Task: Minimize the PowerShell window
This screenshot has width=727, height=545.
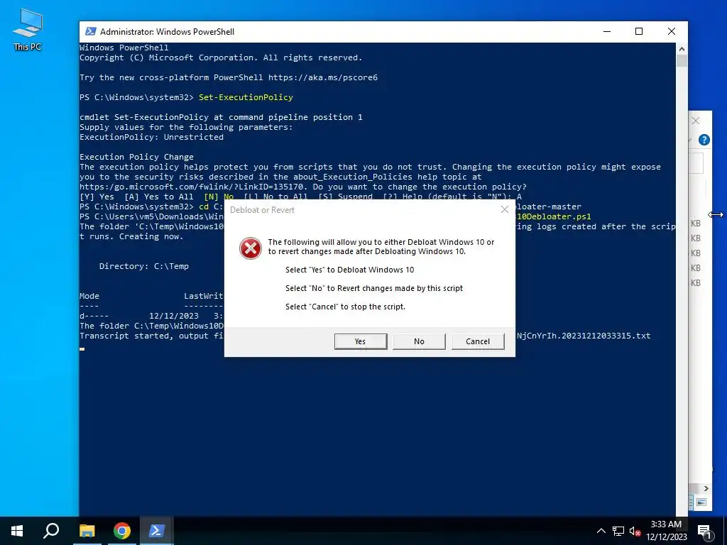Action: click(607, 31)
